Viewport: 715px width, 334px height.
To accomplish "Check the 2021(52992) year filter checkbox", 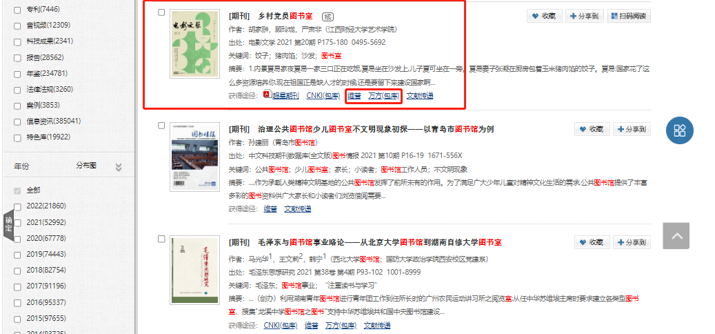I will point(17,222).
